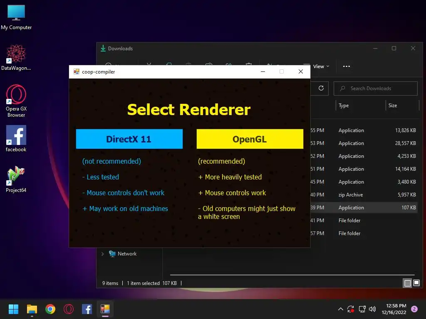This screenshot has height=319, width=426.
Task: Maximize the Downloads window
Action: (394, 48)
